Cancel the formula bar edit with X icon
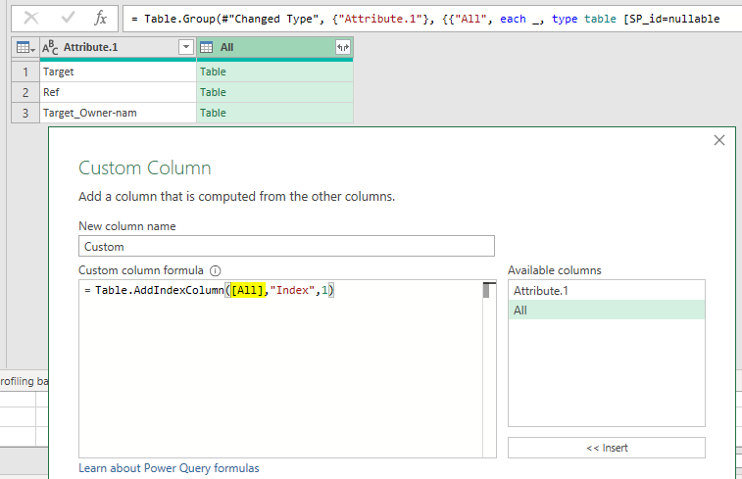The height and width of the screenshot is (479, 742). (31, 19)
